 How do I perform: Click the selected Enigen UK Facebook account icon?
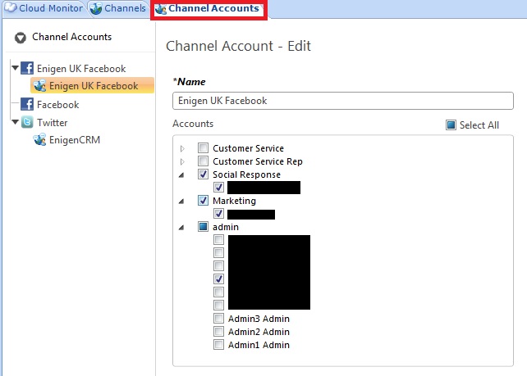point(39,86)
